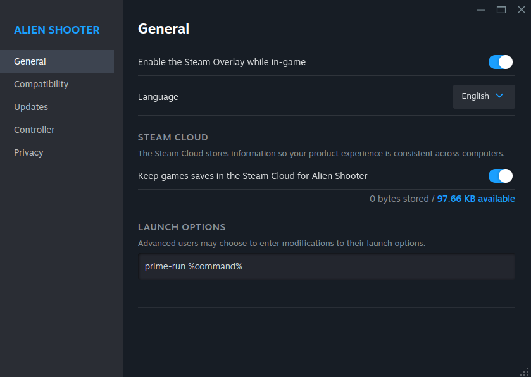Click the ALIEN SHOOTER title

point(56,30)
